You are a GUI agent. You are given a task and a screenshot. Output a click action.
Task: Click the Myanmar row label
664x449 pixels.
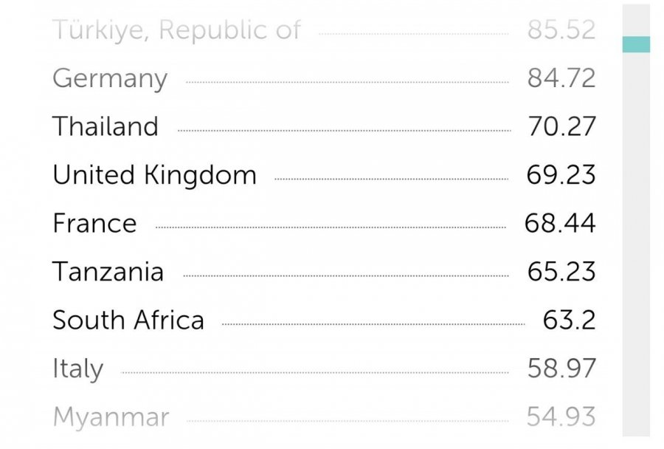pos(111,417)
